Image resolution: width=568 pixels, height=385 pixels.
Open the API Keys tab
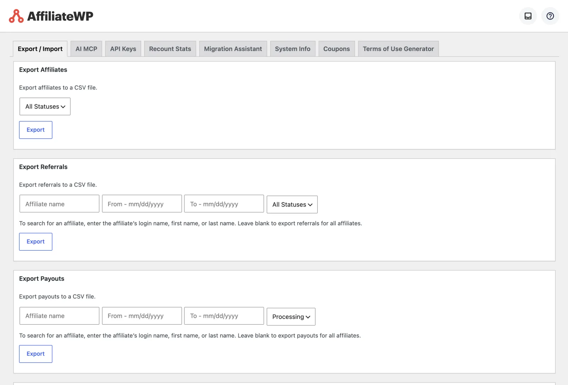click(123, 49)
